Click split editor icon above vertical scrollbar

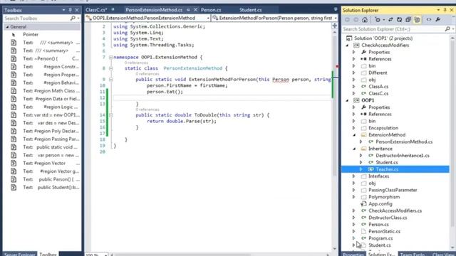coord(334,26)
